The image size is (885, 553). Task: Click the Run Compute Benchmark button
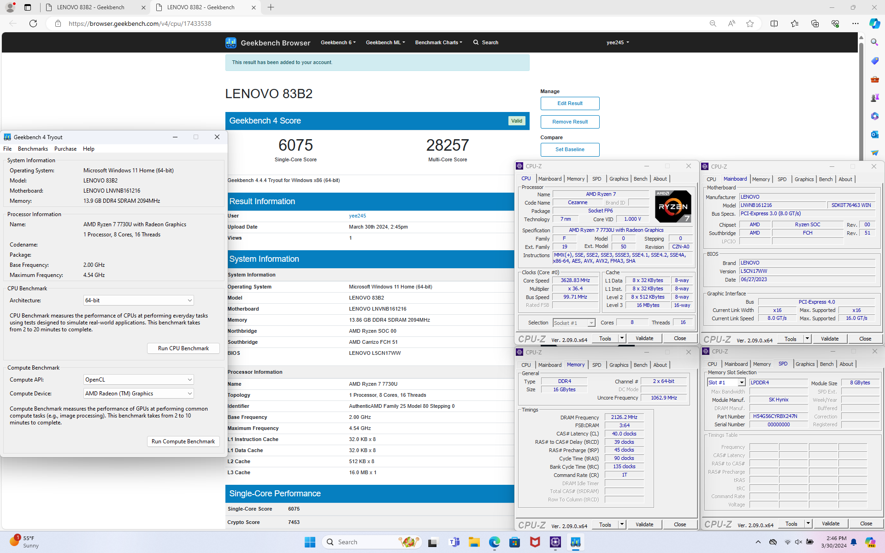(183, 441)
